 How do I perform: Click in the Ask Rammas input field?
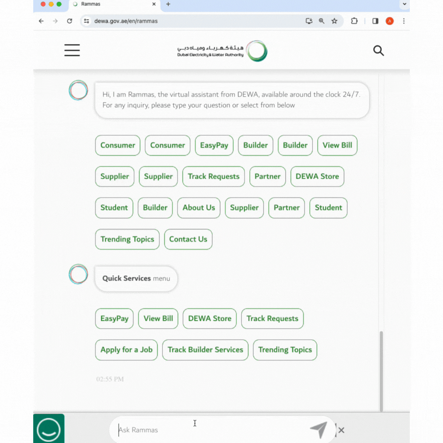[212, 430]
